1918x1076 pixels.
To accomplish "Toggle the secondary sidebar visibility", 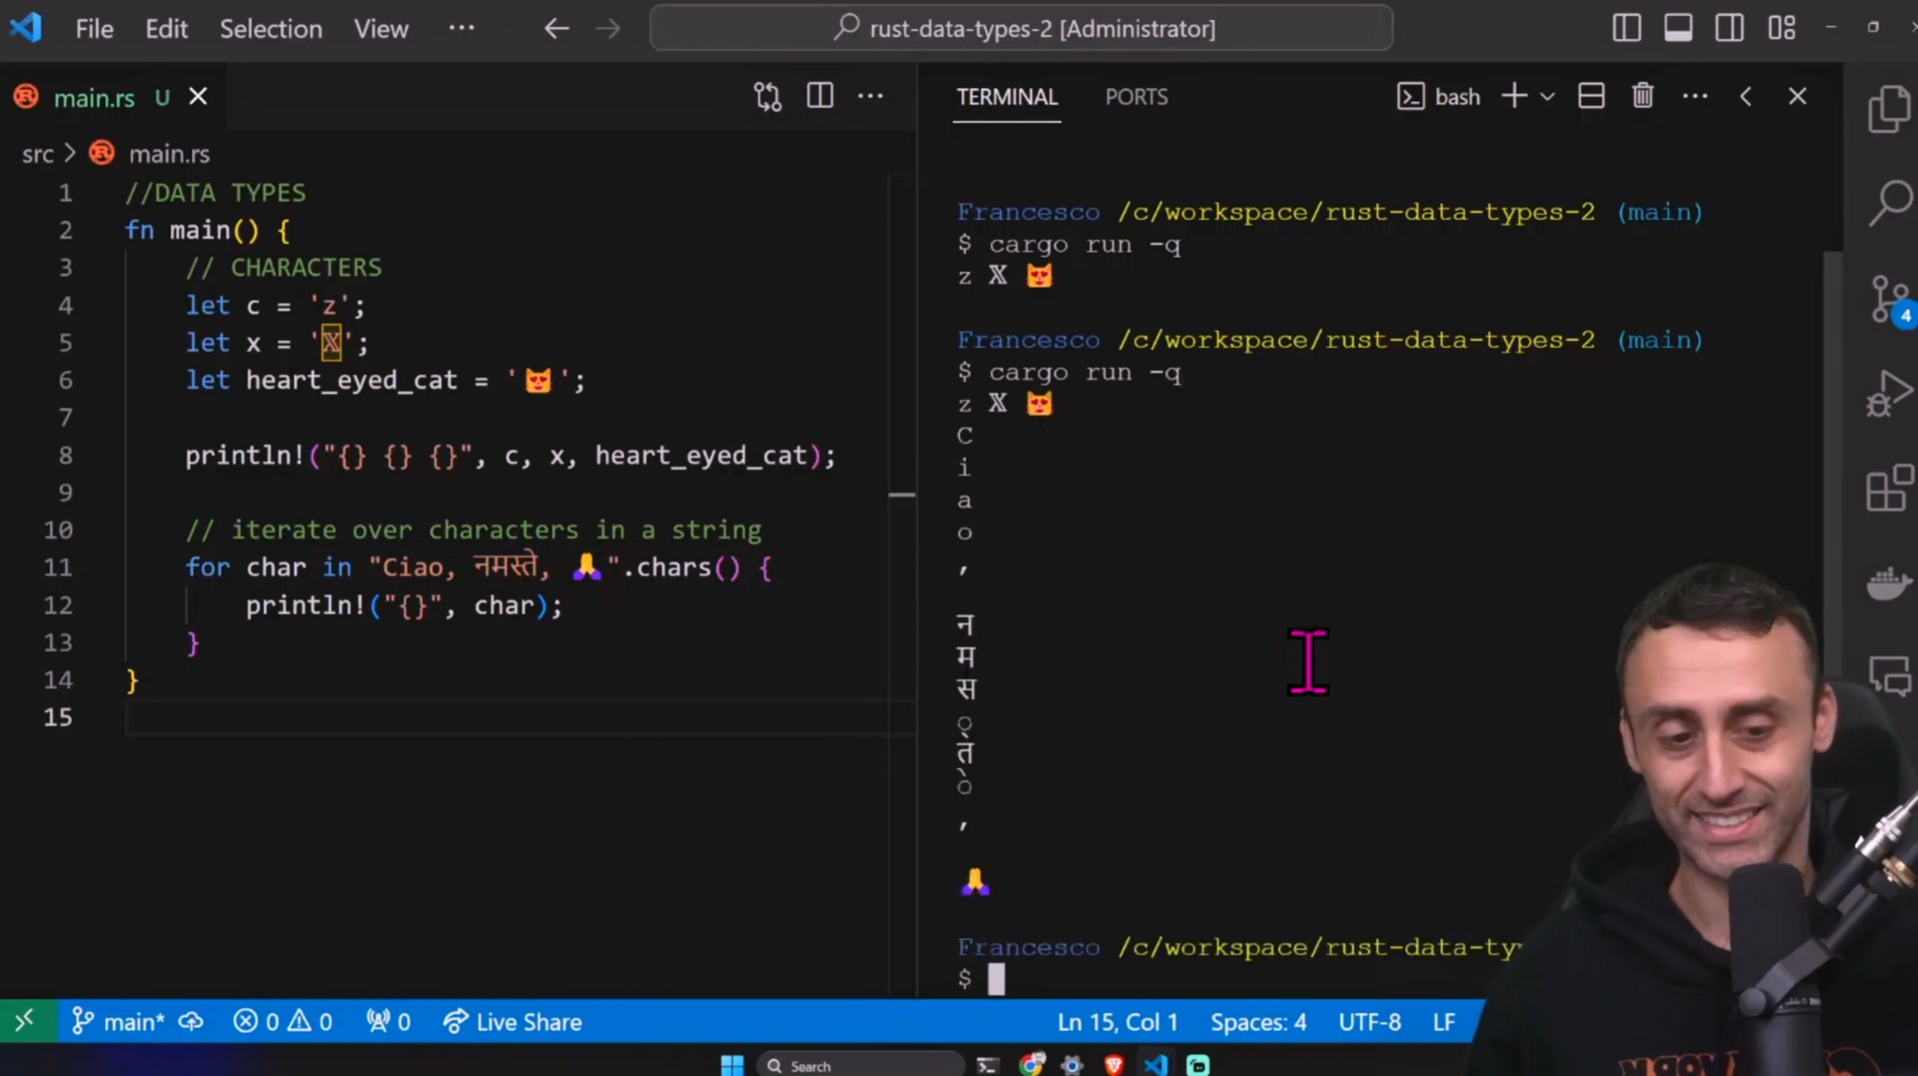I will [1729, 27].
